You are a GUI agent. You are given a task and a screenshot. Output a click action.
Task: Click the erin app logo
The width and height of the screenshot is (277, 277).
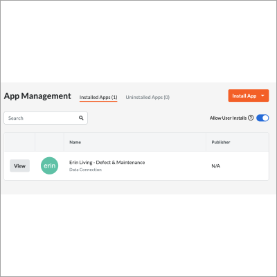49,166
